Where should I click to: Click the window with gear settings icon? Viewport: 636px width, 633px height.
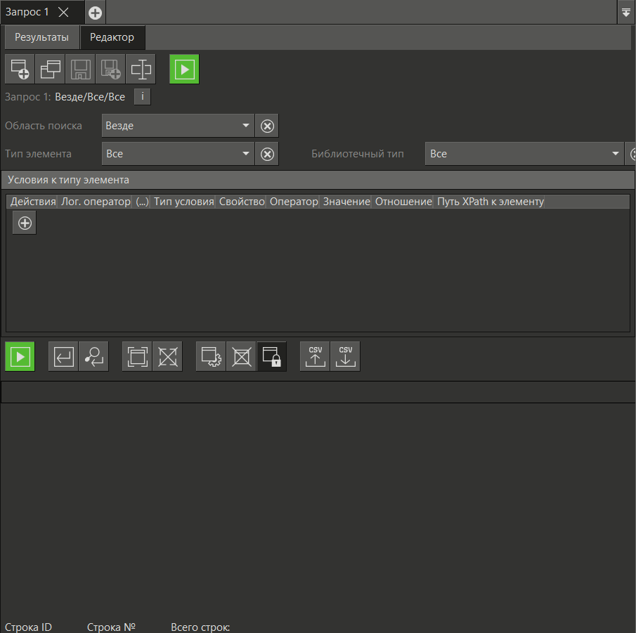click(211, 356)
